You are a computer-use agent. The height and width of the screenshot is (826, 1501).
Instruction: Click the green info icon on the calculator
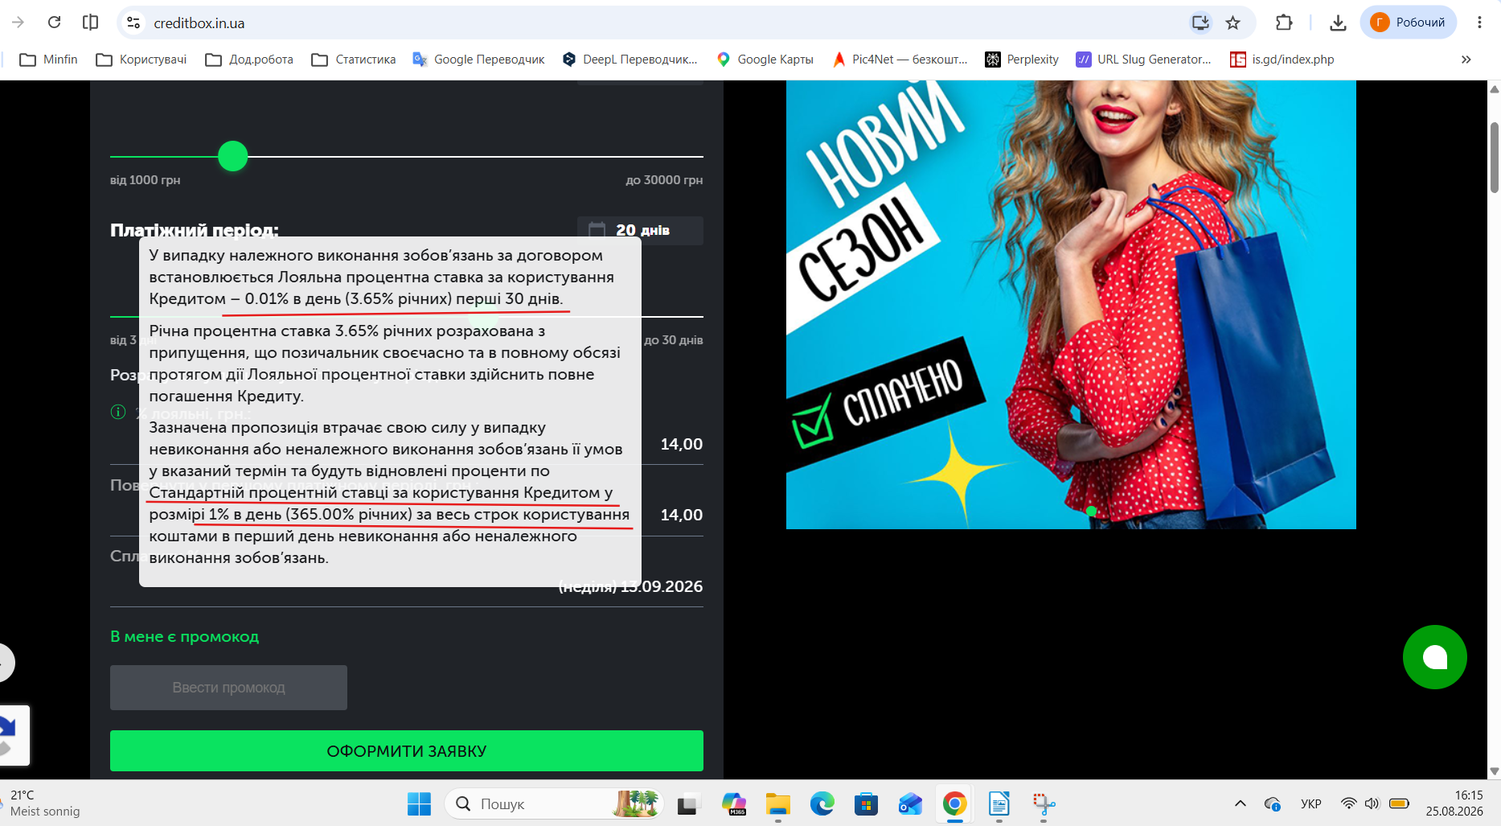(x=118, y=412)
